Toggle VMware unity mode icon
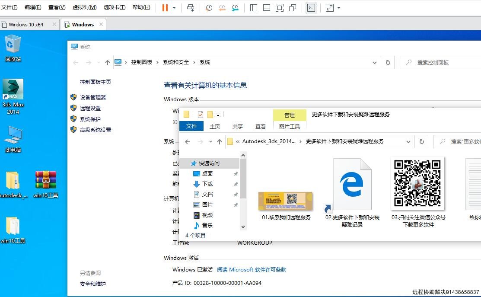This screenshot has width=481, height=297. pos(293,8)
